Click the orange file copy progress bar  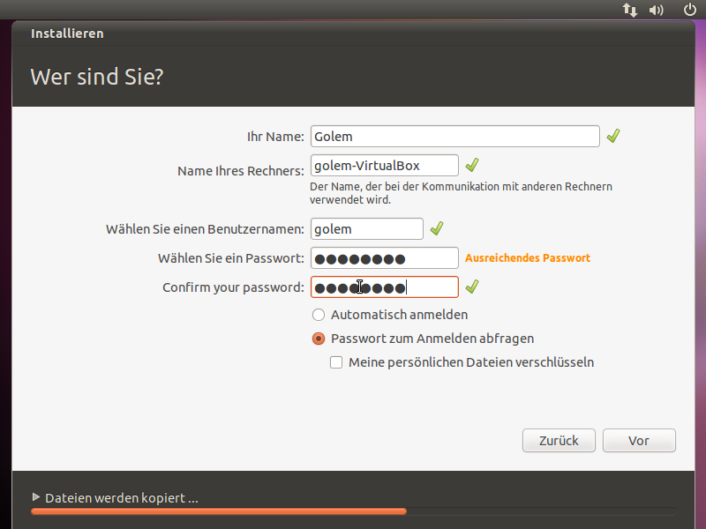tap(354, 511)
